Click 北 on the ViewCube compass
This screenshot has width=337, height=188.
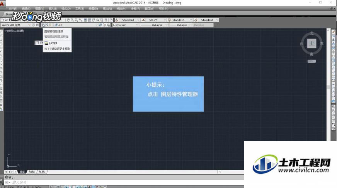click(311, 33)
